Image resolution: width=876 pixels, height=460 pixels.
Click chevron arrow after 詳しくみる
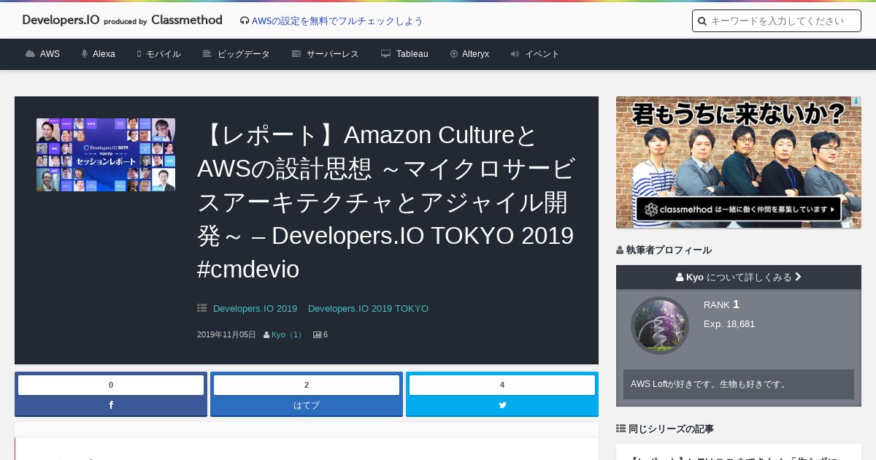(x=798, y=277)
